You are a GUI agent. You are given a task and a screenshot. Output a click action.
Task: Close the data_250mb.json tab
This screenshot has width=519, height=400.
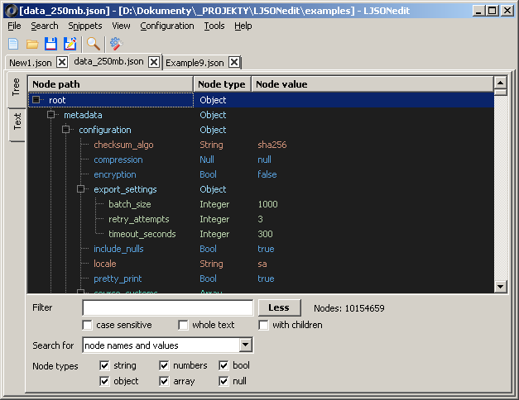(x=154, y=62)
